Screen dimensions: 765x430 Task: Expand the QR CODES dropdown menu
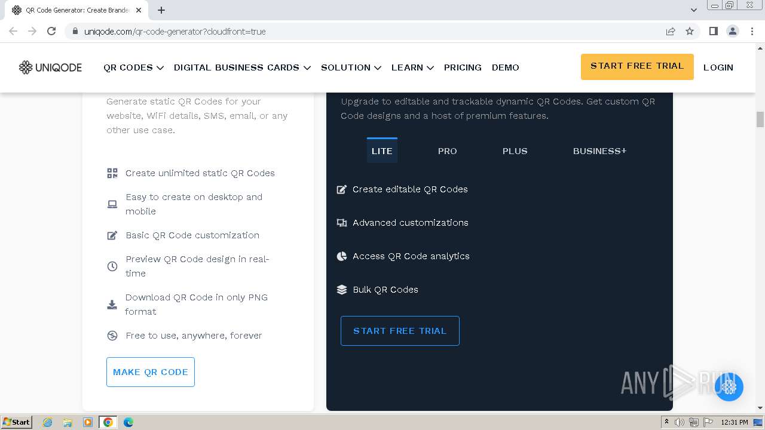[134, 67]
